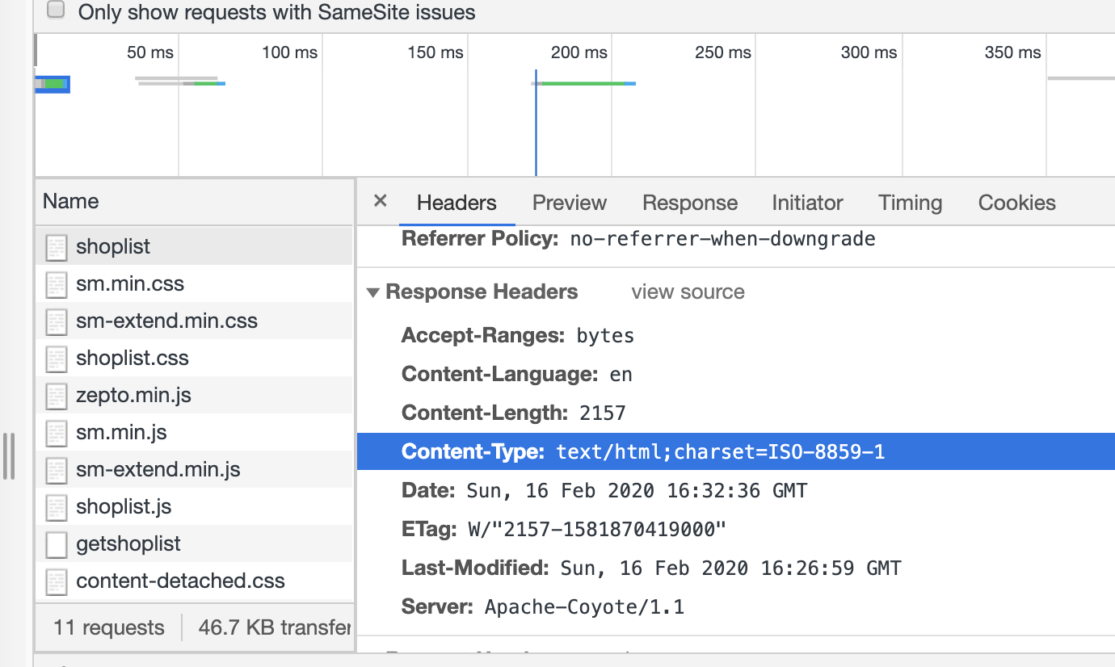This screenshot has height=667, width=1115.
Task: Select the sm.min.css request
Action: click(194, 283)
